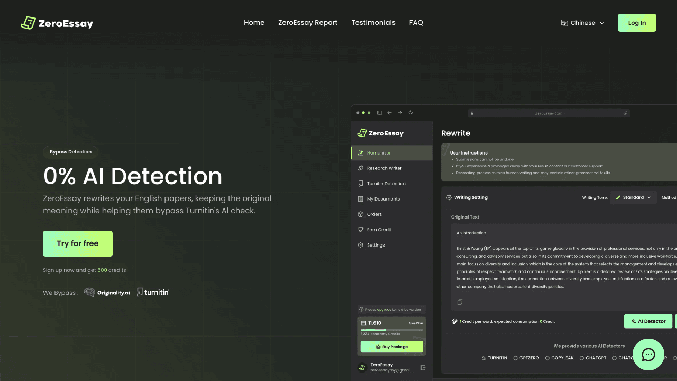The image size is (677, 381).
Task: Select Humanizer in the preview sidebar
Action: (391, 153)
